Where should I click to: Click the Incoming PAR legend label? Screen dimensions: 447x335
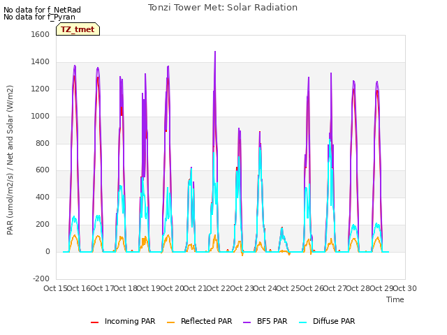130,321
